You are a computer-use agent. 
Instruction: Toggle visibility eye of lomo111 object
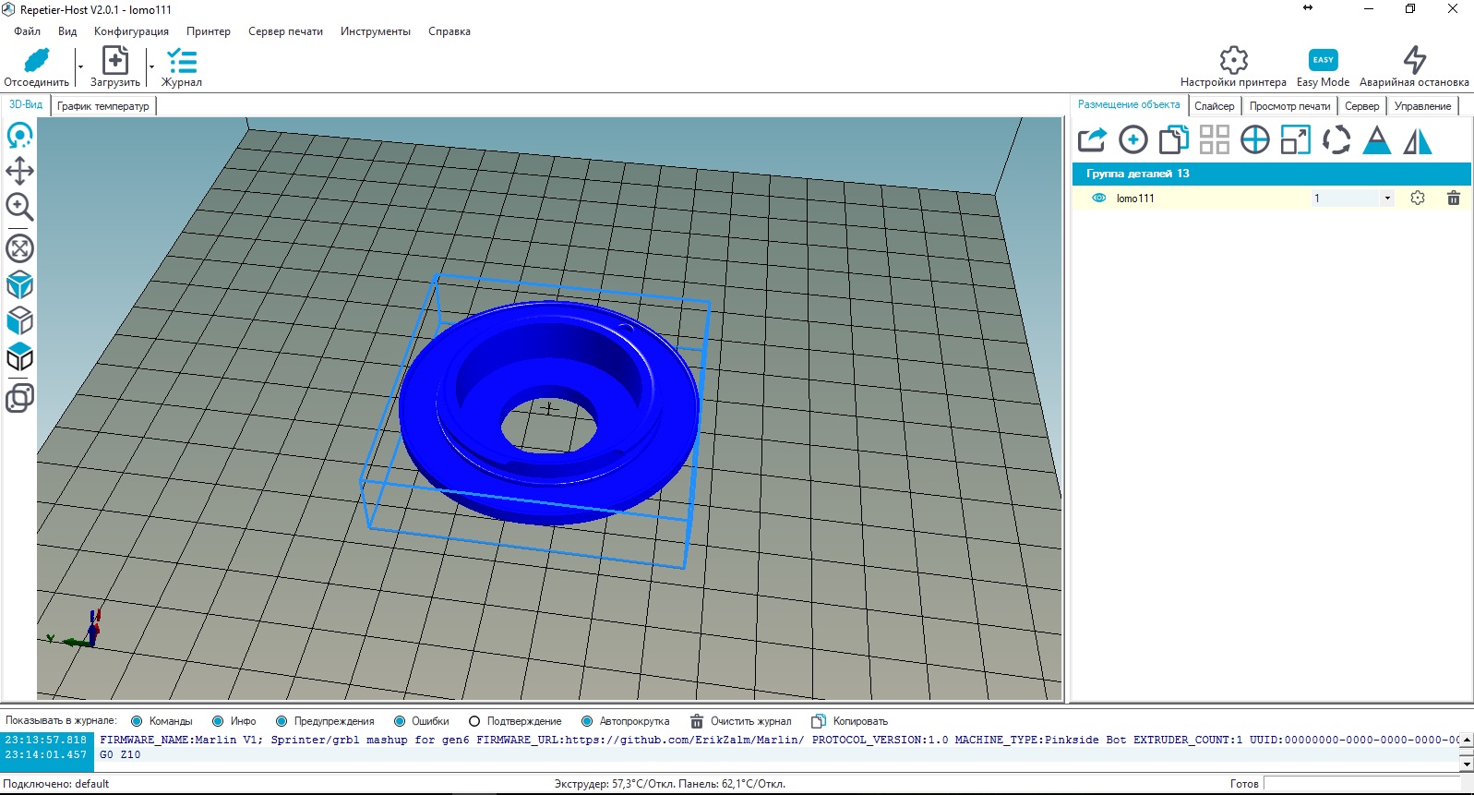pyautogui.click(x=1098, y=199)
